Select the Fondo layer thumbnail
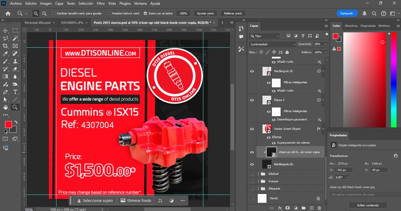 click(262, 198)
